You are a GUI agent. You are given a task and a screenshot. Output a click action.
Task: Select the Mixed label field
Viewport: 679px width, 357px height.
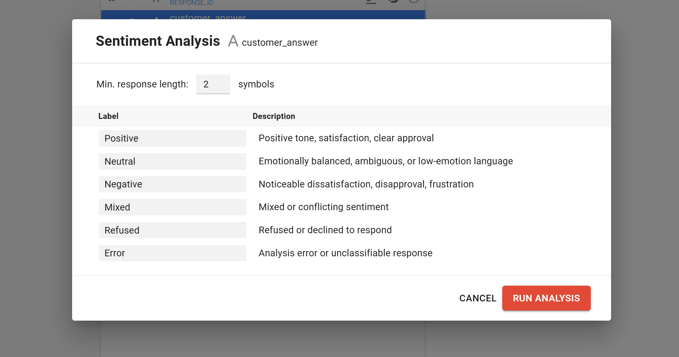tap(172, 207)
